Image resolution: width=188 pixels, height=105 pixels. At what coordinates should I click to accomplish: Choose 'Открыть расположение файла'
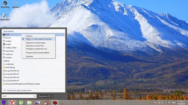pos(38,52)
